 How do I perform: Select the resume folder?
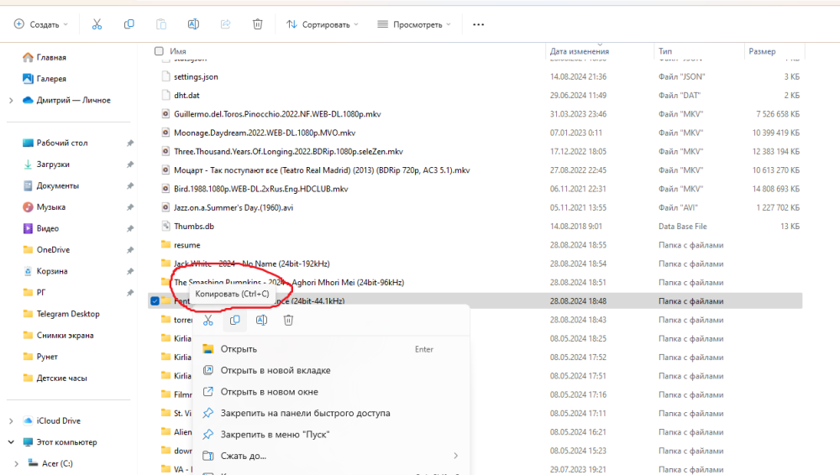pyautogui.click(x=187, y=245)
